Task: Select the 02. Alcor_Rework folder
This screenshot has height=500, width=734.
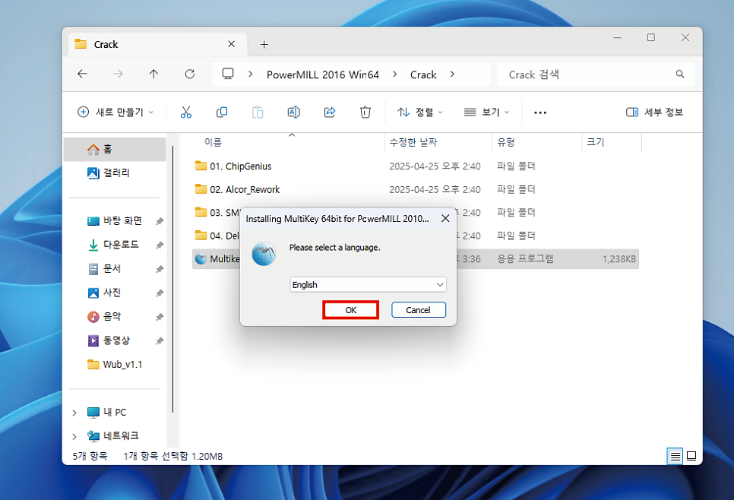Action: (237, 190)
